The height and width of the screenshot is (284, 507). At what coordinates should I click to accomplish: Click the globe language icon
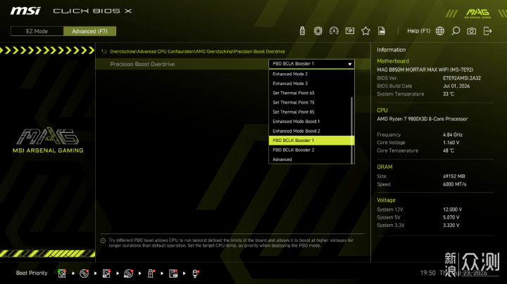[439, 31]
